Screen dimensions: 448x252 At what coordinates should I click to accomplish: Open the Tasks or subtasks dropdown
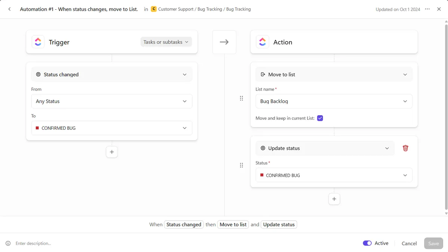(x=166, y=42)
